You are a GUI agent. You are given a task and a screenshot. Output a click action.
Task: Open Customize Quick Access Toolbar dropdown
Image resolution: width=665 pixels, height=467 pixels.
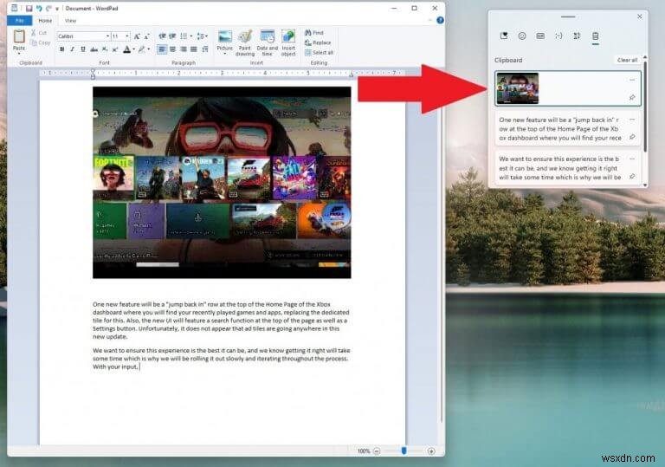tap(57, 9)
